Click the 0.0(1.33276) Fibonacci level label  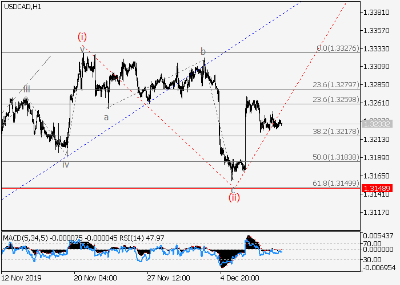click(x=338, y=49)
